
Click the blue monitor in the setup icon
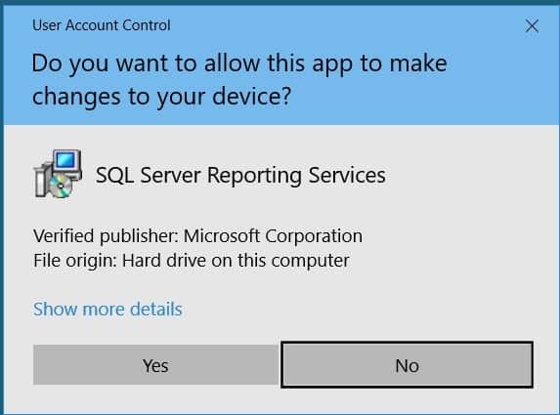pyautogui.click(x=66, y=162)
